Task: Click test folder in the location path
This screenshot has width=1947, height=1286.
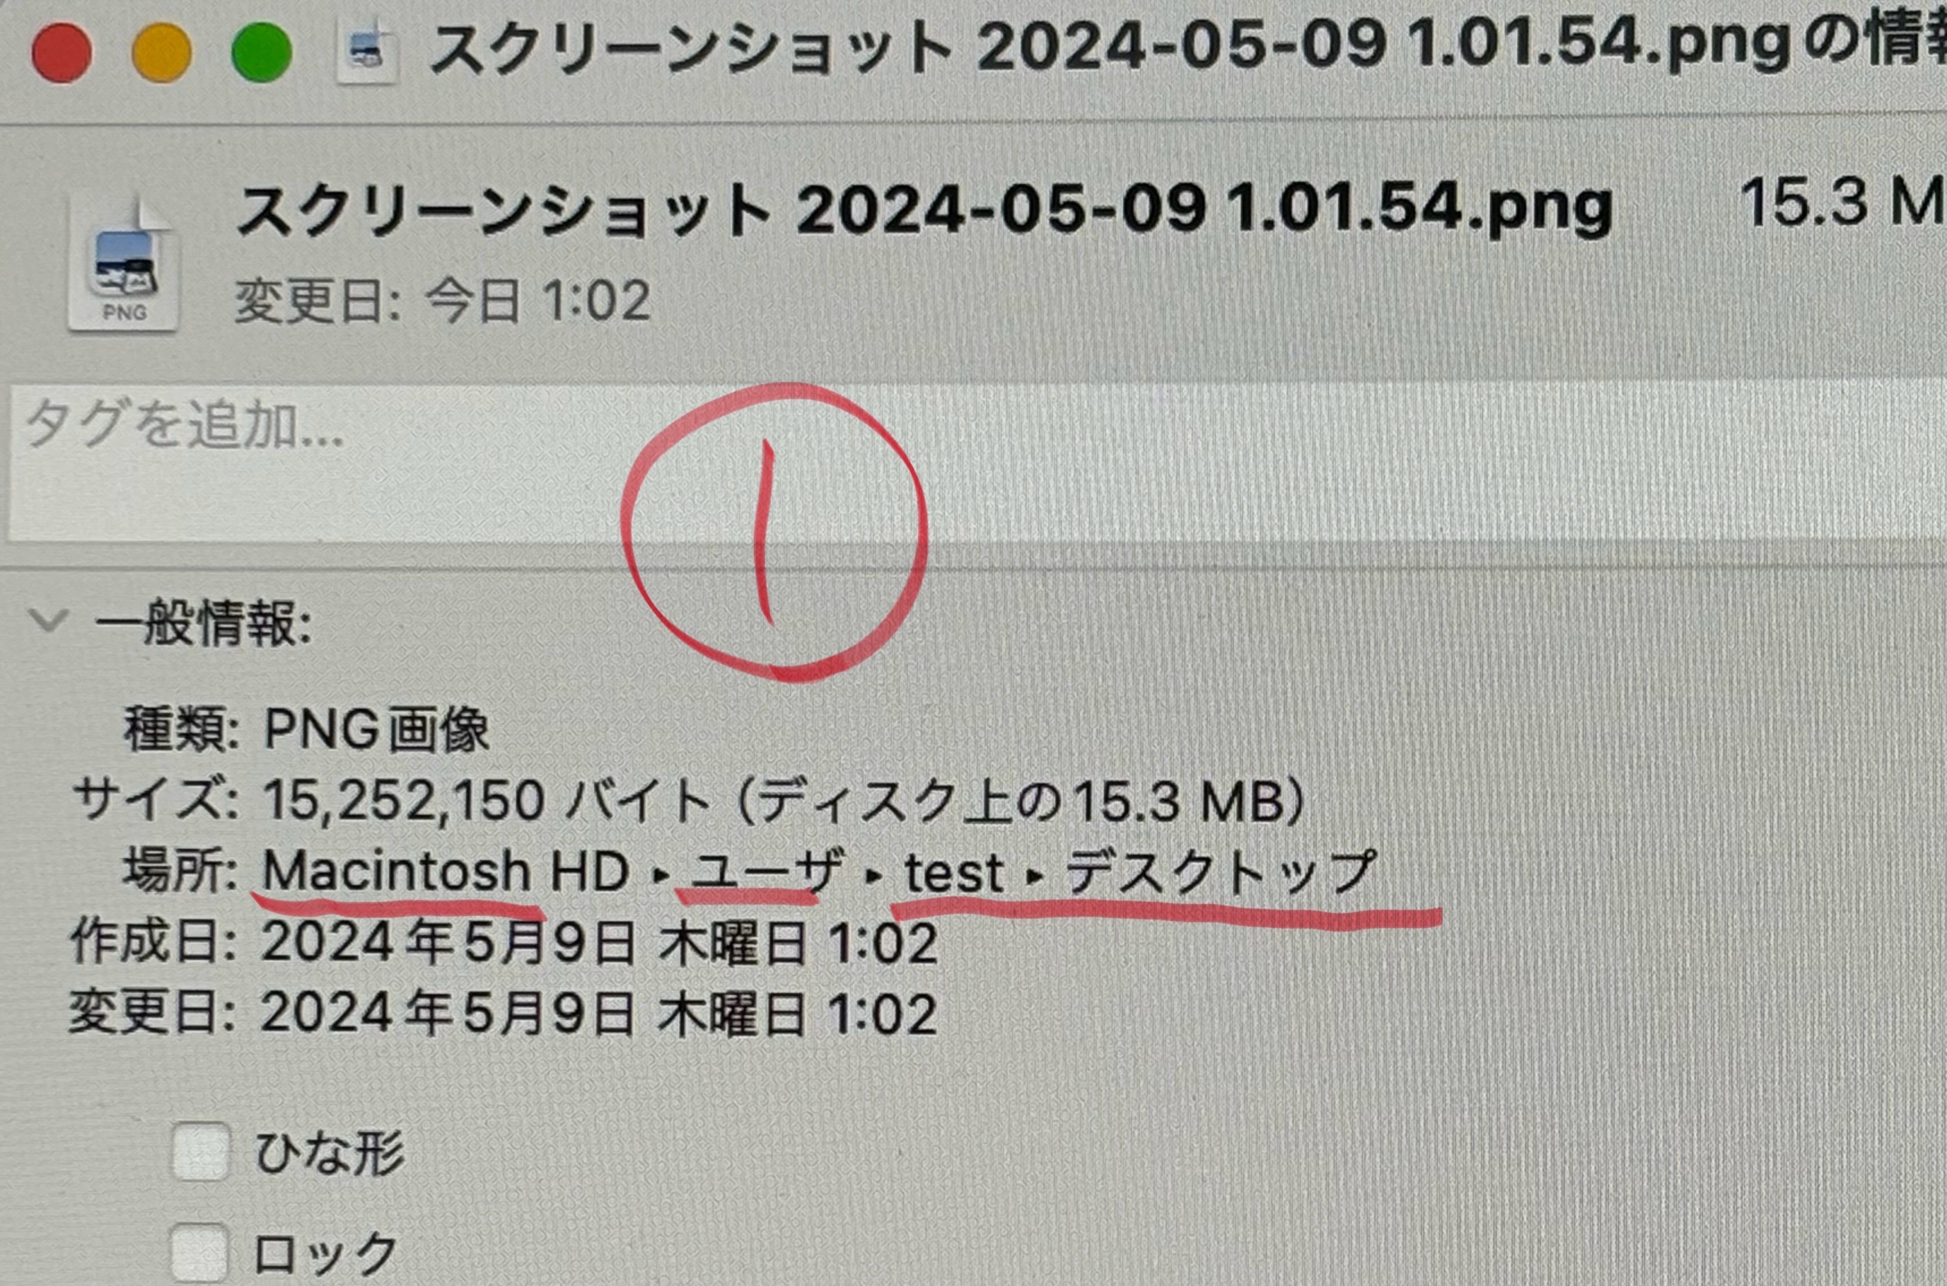Action: tap(954, 873)
